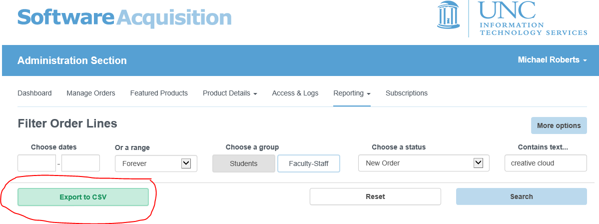The height and width of the screenshot is (224, 599).
Task: Go to the Dashboard tab
Action: pyautogui.click(x=34, y=93)
